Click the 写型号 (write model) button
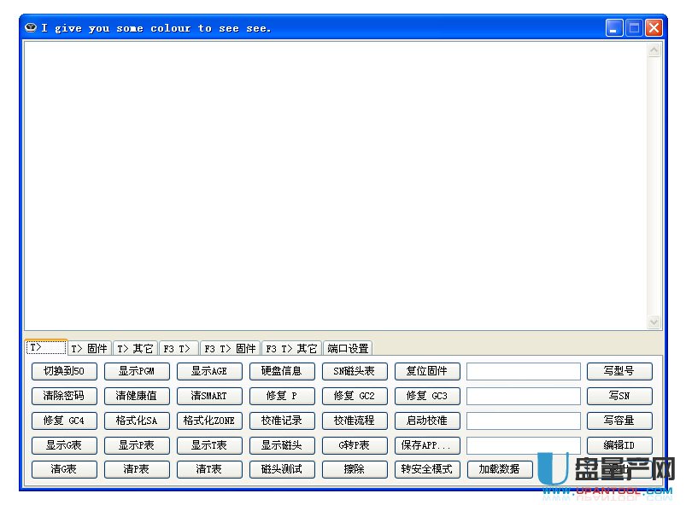 619,370
